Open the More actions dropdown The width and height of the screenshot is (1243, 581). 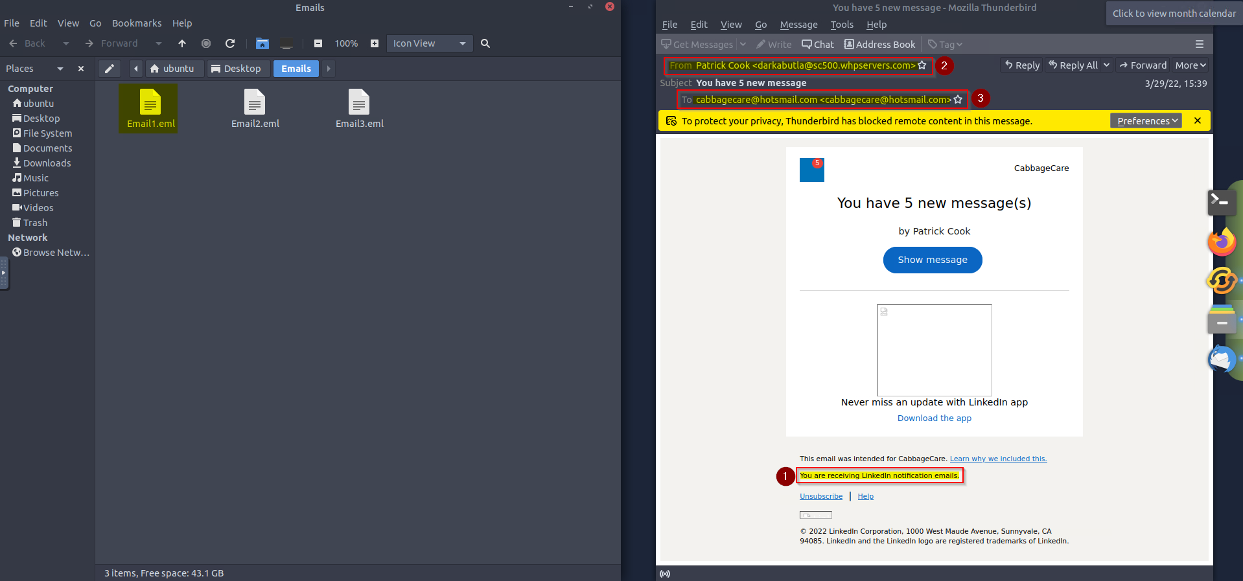[1191, 65]
